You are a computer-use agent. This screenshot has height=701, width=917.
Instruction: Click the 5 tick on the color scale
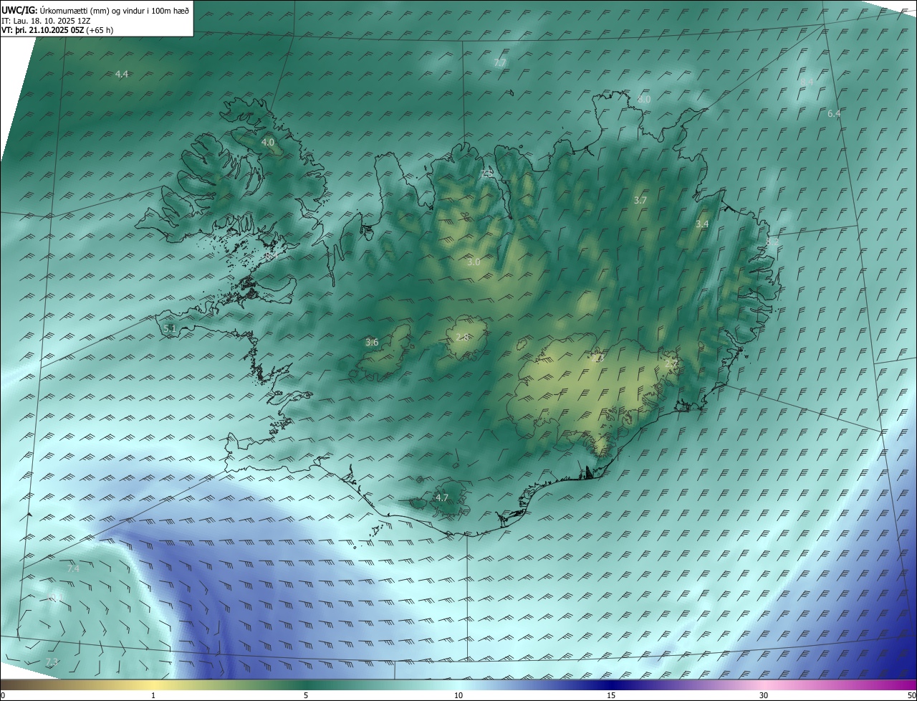click(x=306, y=695)
